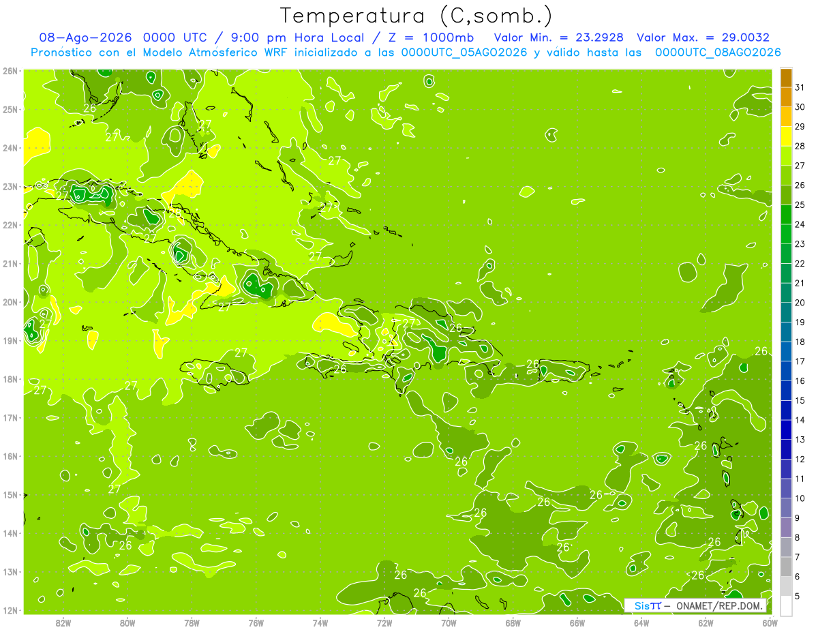Click the "Valor Max. = 29.0032" readout
Screen dimensions: 818x632
click(703, 37)
